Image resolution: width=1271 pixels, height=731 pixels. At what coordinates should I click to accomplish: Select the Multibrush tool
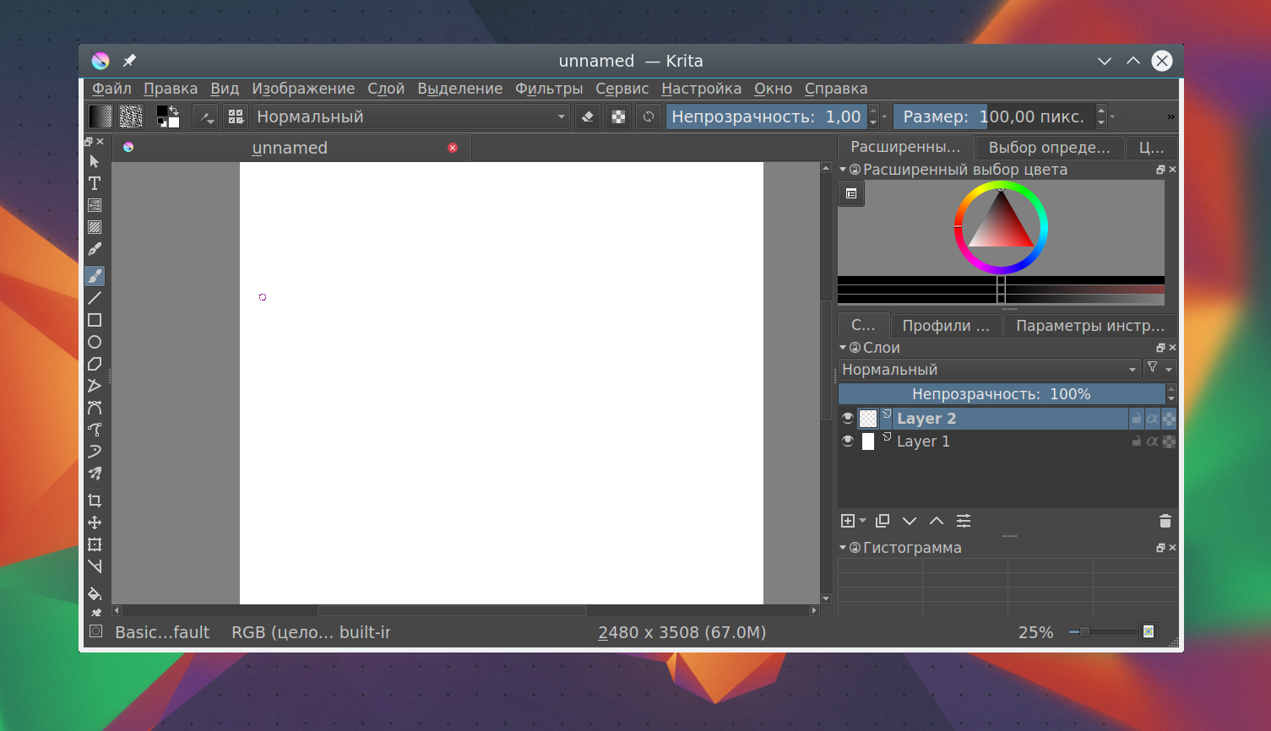pos(95,474)
